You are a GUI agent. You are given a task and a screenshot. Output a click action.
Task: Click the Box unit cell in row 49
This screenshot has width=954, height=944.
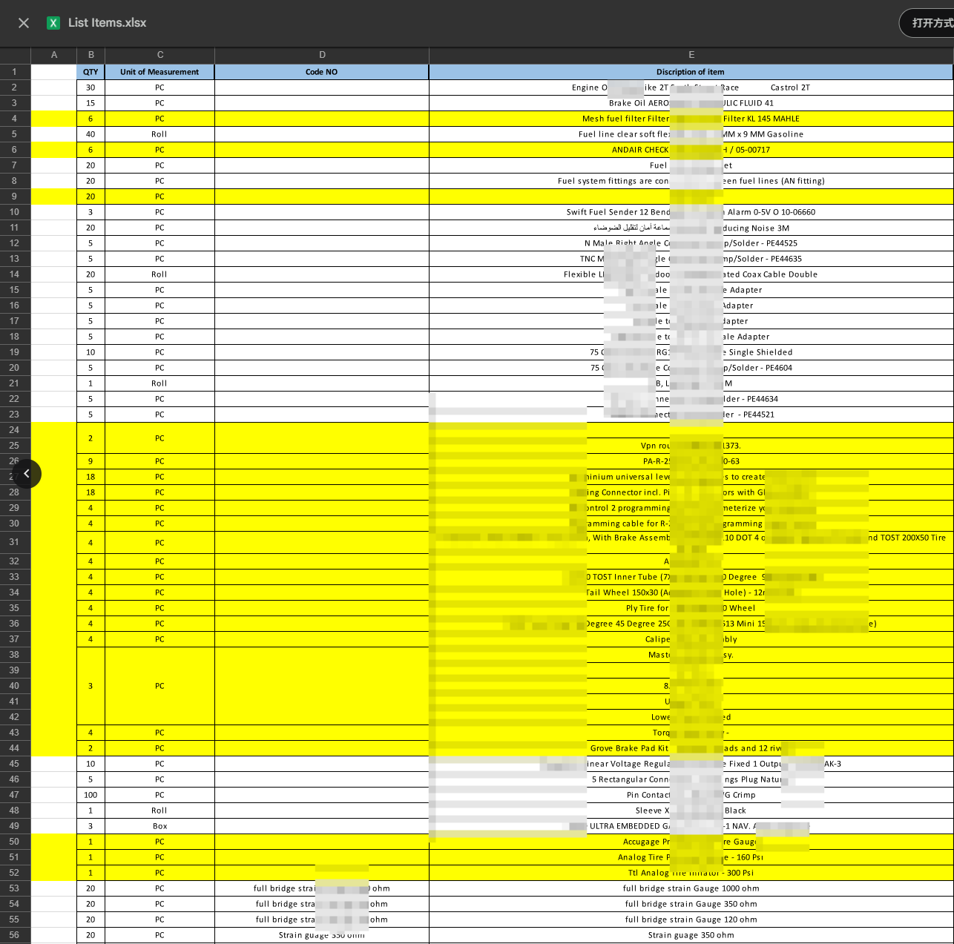(x=159, y=826)
